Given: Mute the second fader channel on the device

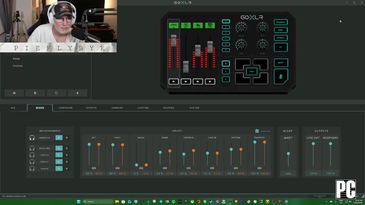Looking at the screenshot, I should click(x=186, y=82).
